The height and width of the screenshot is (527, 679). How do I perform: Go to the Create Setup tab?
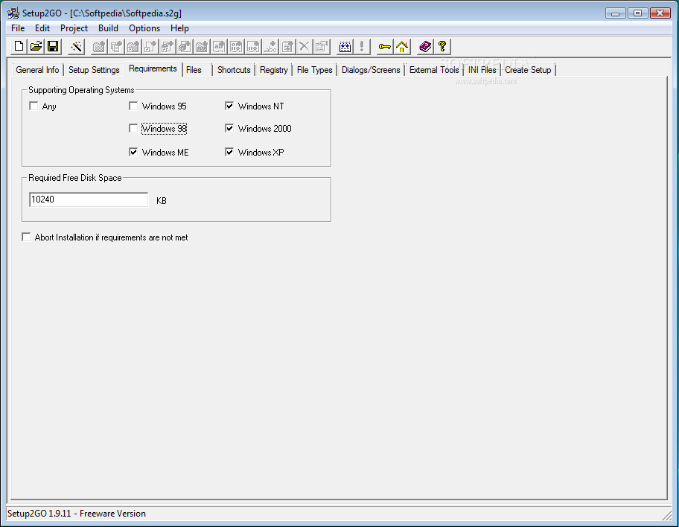tap(528, 70)
